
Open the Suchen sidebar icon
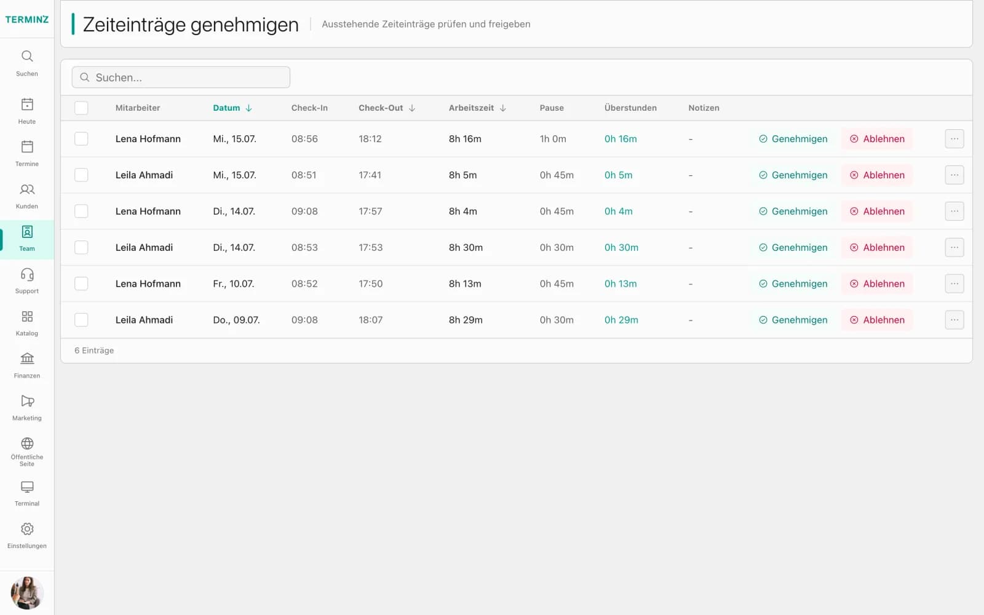pyautogui.click(x=27, y=56)
